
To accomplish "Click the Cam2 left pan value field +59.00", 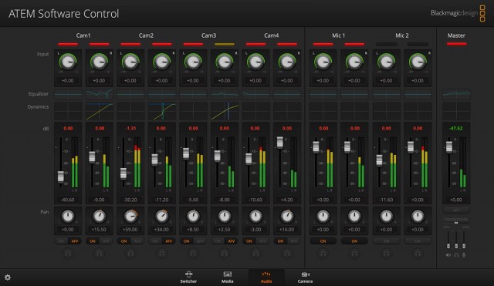I will pyautogui.click(x=130, y=230).
